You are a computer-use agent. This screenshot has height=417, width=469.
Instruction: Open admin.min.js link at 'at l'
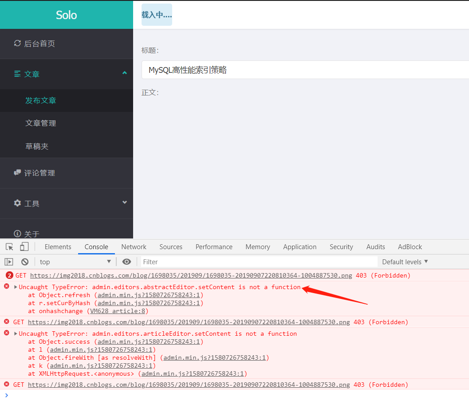tap(101, 349)
